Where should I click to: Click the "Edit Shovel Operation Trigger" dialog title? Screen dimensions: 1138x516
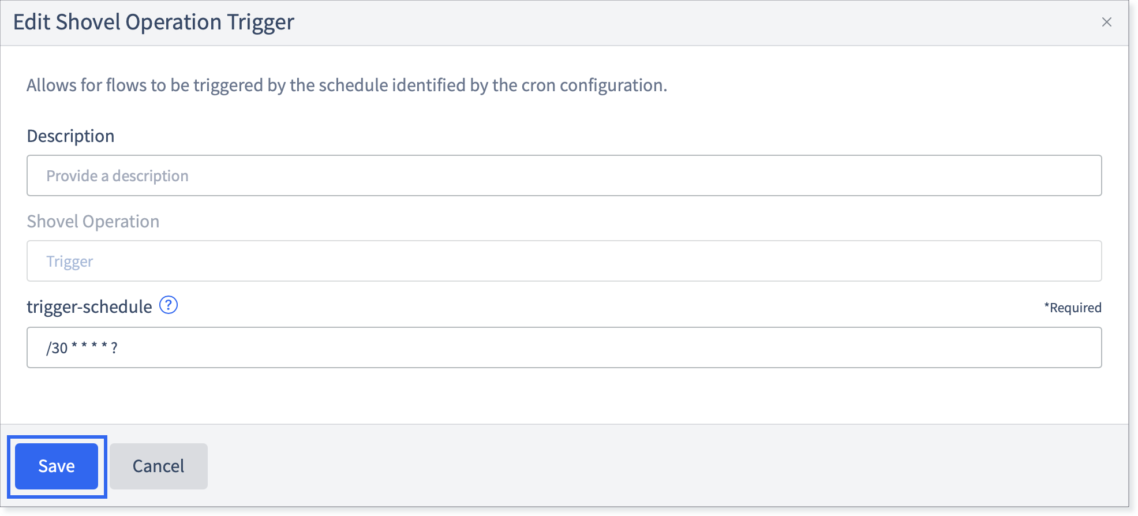154,22
